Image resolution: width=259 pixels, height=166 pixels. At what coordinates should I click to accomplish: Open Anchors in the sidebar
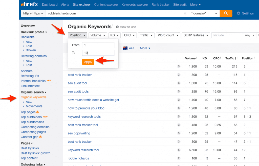click(27, 71)
